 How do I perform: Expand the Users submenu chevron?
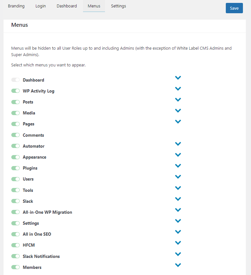coord(178,177)
